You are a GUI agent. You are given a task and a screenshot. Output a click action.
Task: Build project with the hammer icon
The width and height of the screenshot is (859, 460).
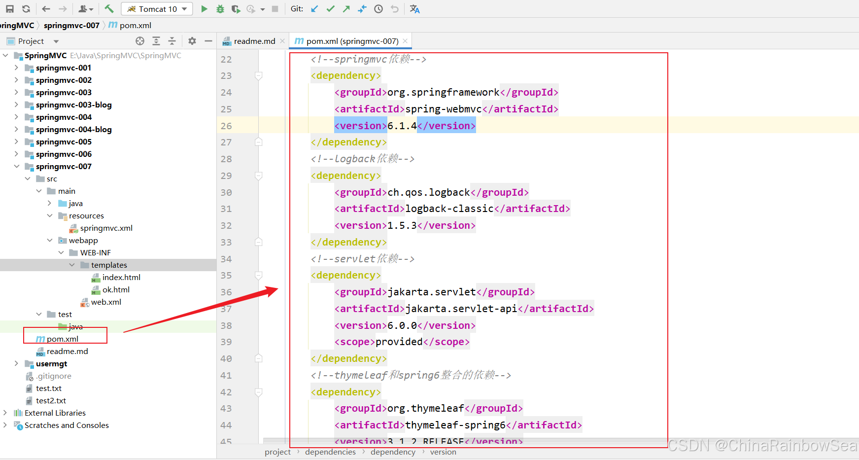tap(109, 8)
